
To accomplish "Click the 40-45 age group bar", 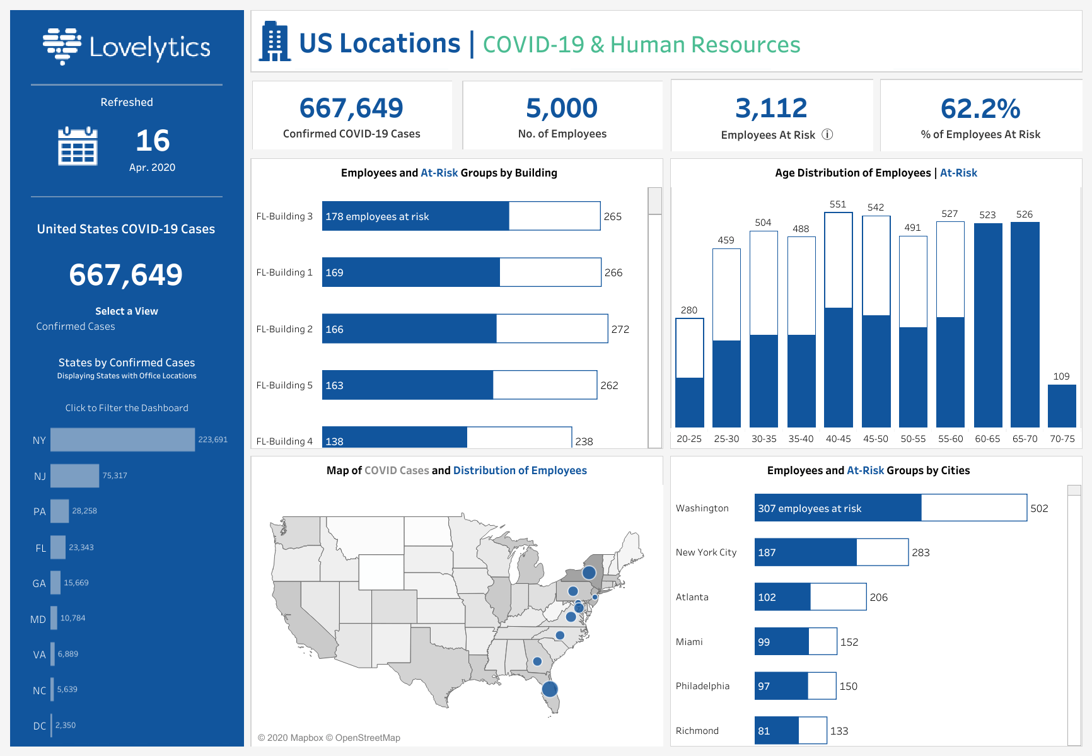I will tap(838, 367).
